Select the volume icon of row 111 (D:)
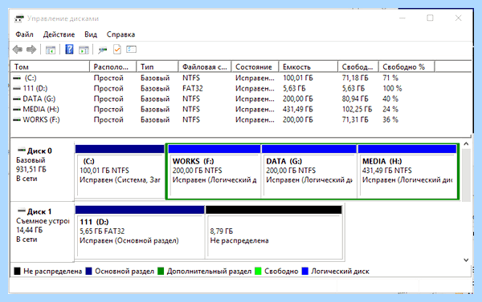This screenshot has height=302, width=482. click(x=17, y=89)
